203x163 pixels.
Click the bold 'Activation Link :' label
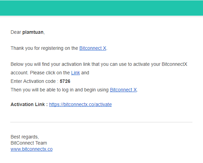pos(29,104)
